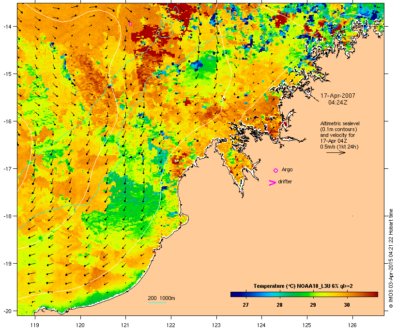Click the longitude axis label '126'

click(352, 325)
